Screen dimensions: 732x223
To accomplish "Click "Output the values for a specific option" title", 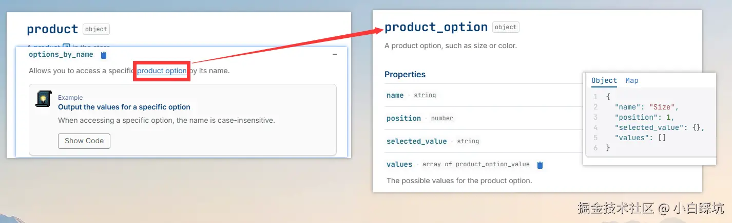I will point(124,107).
